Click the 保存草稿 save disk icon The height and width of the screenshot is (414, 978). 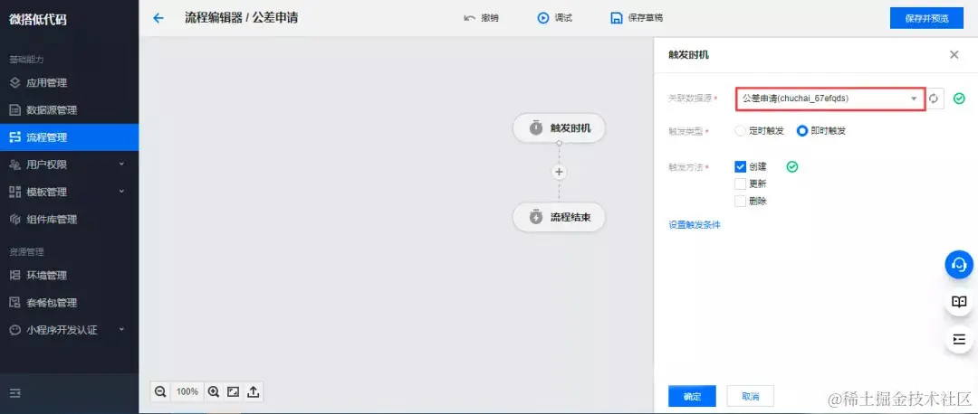tap(617, 18)
